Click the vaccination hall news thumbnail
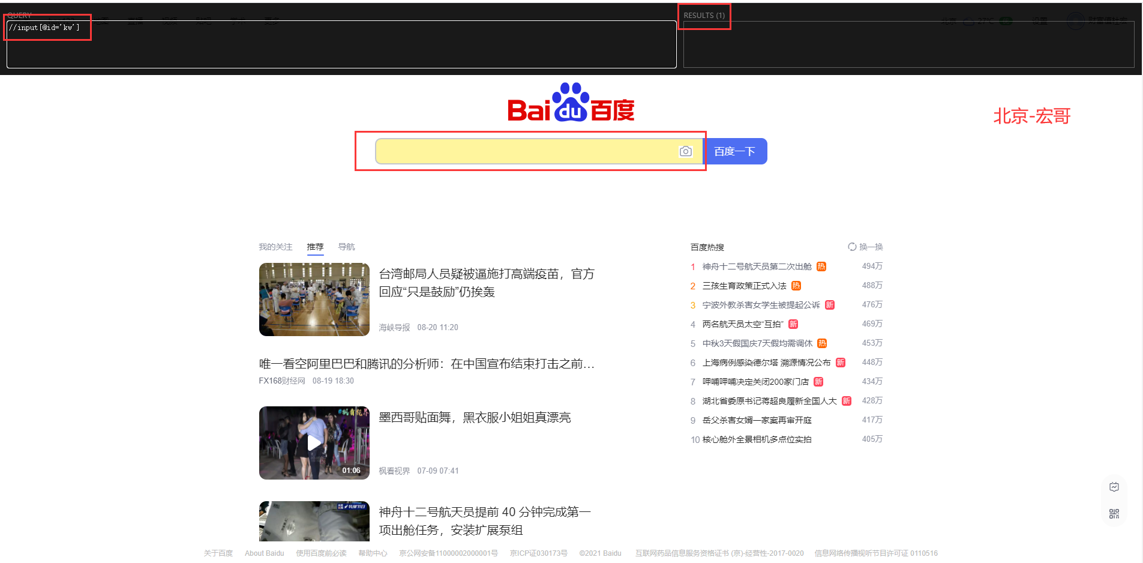 (x=314, y=300)
